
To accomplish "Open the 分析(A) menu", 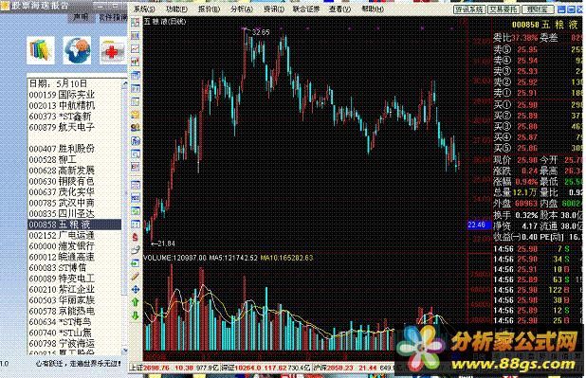I will pos(242,9).
